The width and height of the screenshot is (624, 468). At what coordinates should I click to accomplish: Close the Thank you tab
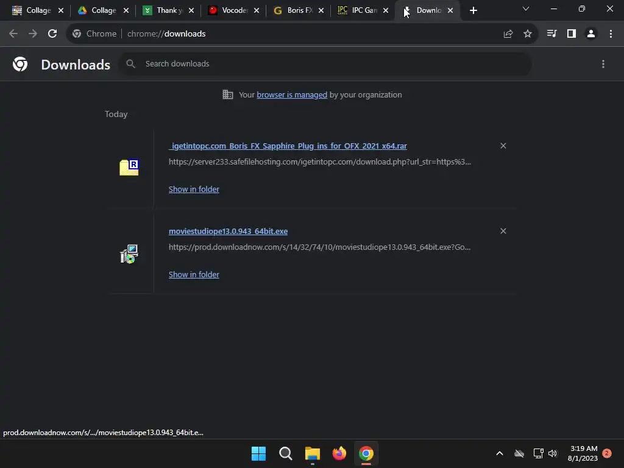191,10
